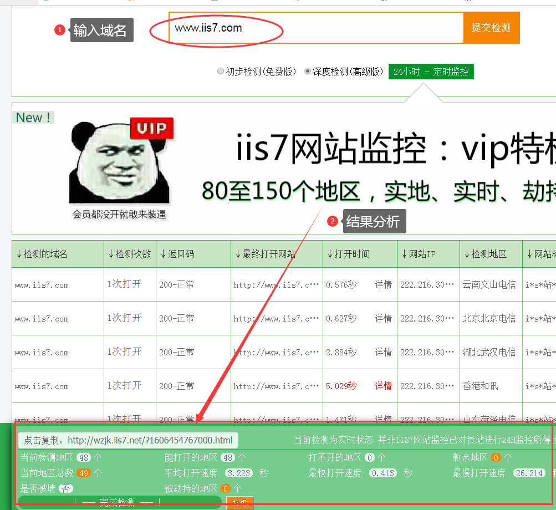Image resolution: width=556 pixels, height=510 pixels.
Task: Open 详情 for the 云南文山电信 row
Action: coord(383,284)
